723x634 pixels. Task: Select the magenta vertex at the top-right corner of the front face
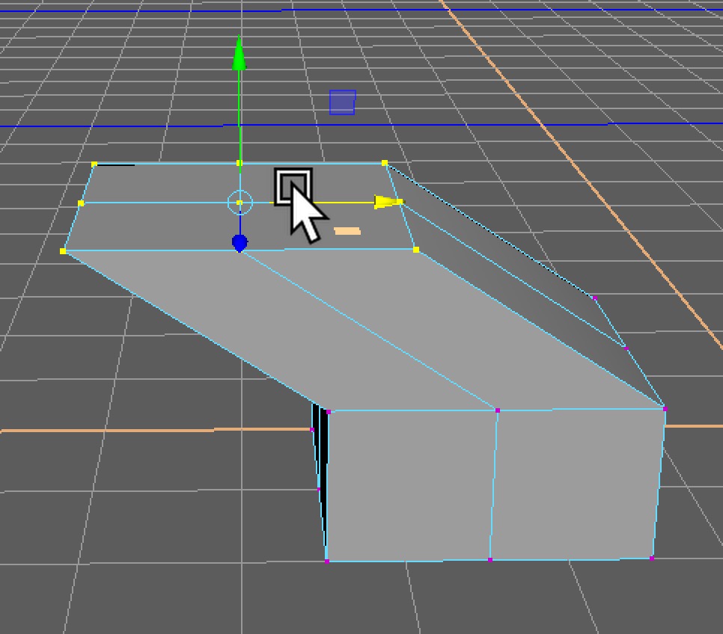665,409
